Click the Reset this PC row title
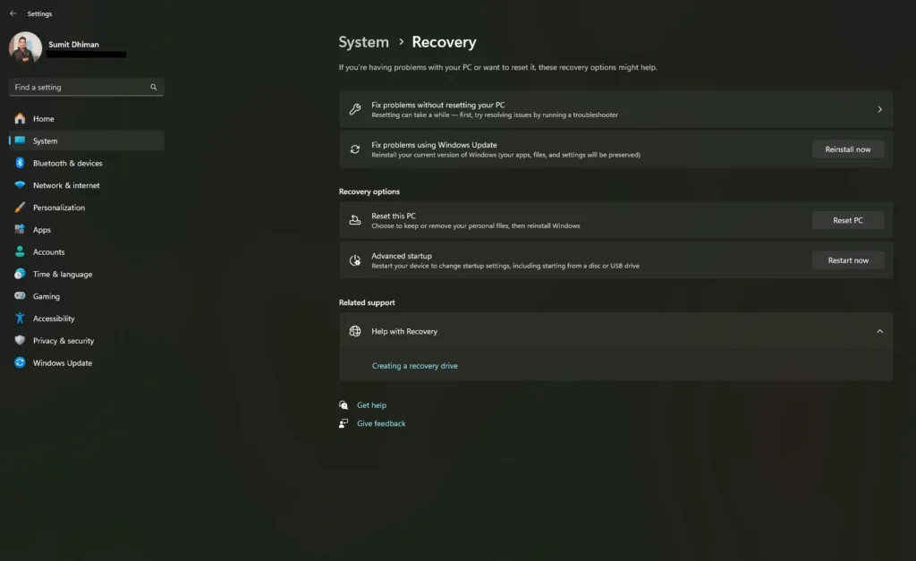Image resolution: width=916 pixels, height=561 pixels. point(394,216)
